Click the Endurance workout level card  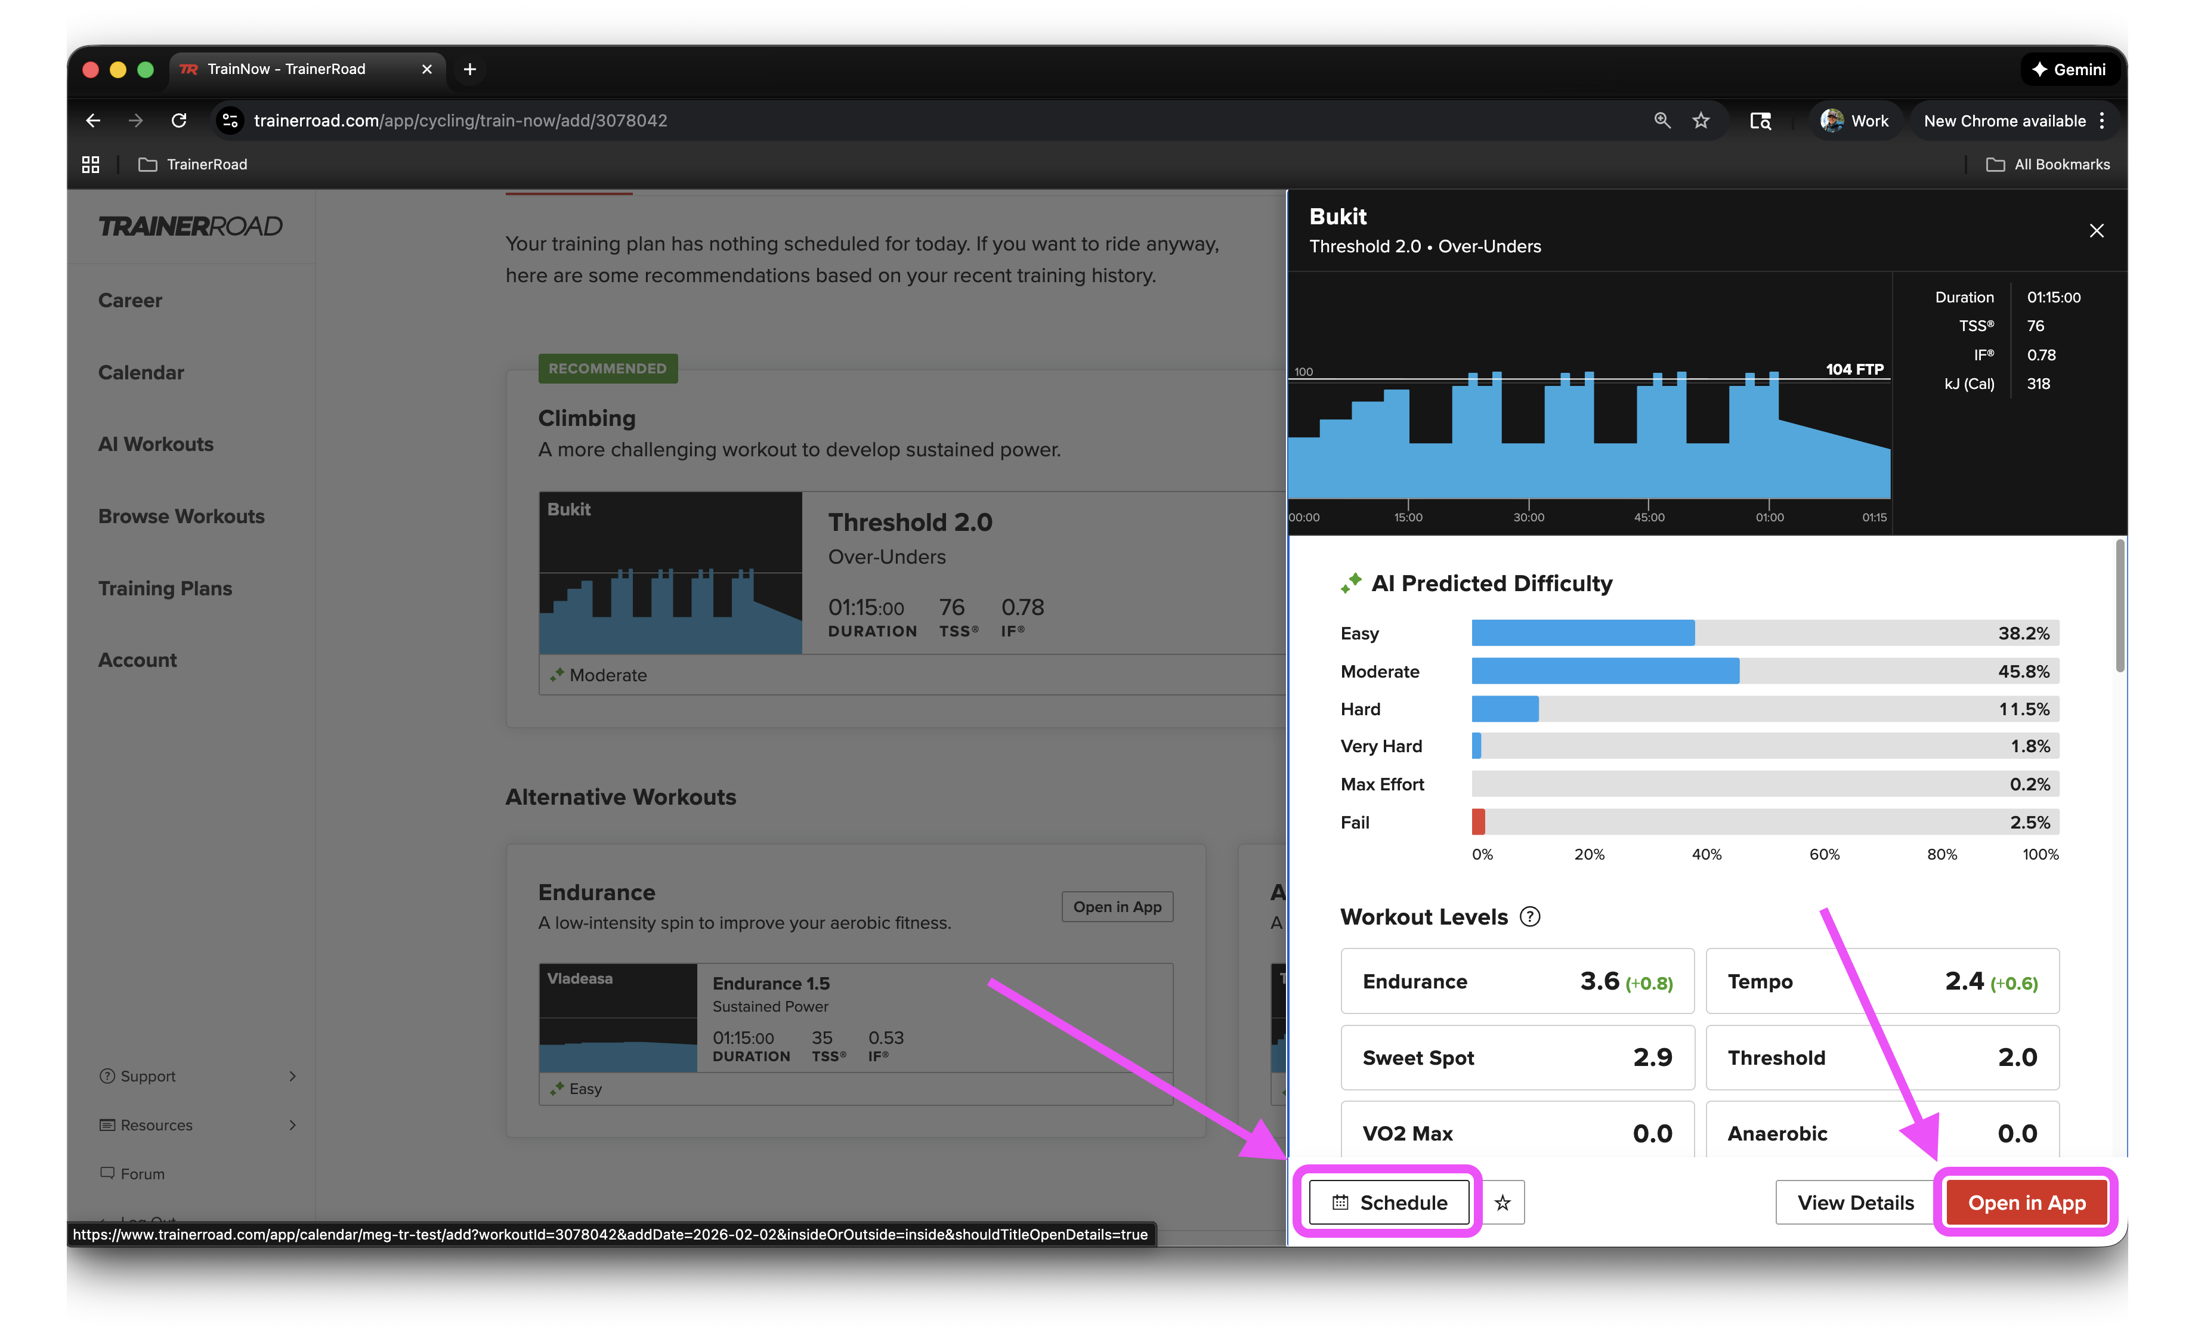point(1517,981)
